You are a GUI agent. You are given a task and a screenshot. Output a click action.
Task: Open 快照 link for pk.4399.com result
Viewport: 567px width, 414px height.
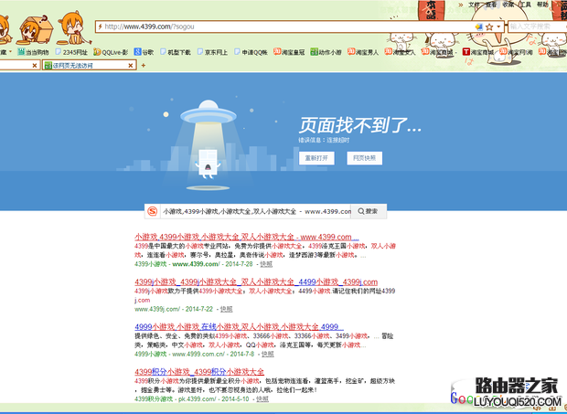click(x=262, y=399)
